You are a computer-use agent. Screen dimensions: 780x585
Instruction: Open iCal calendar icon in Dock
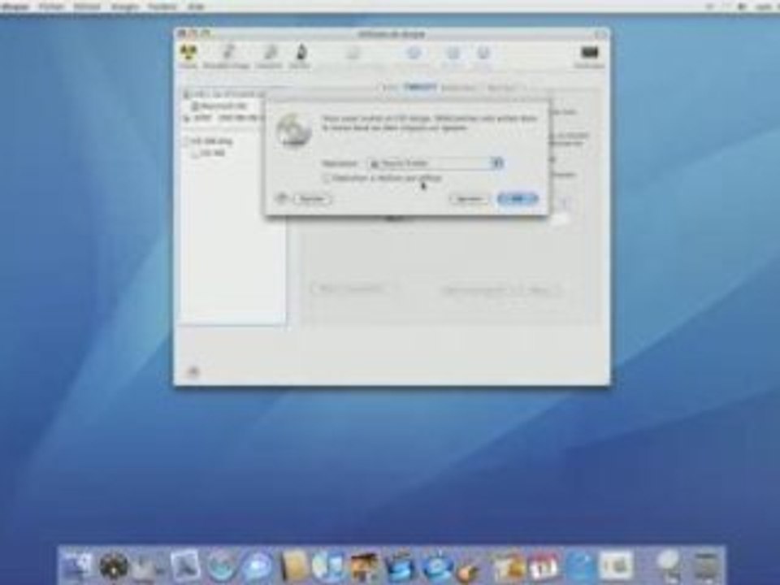(544, 565)
